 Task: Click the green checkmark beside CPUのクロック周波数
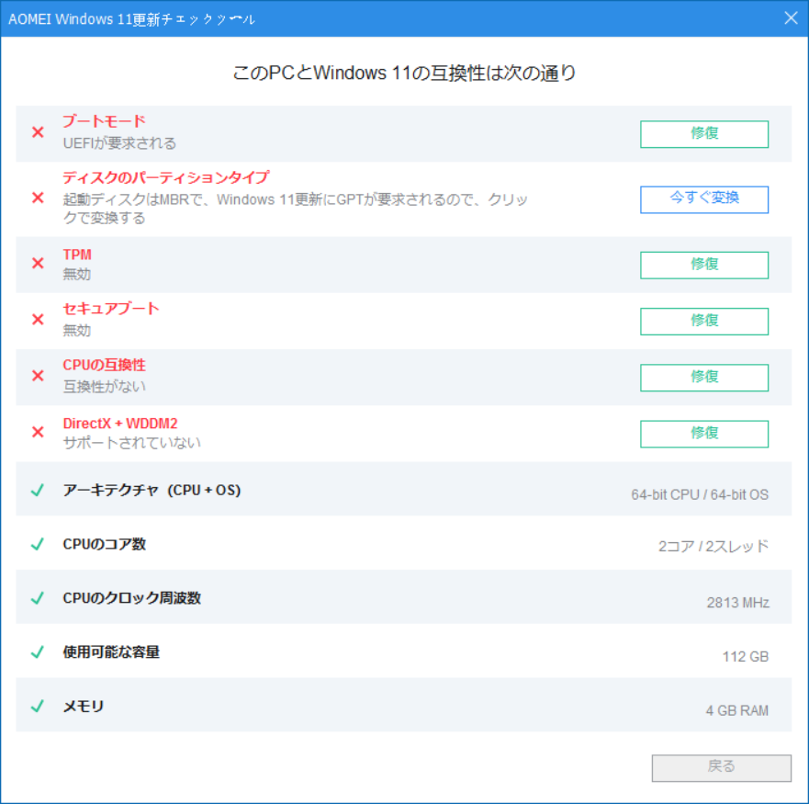38,598
